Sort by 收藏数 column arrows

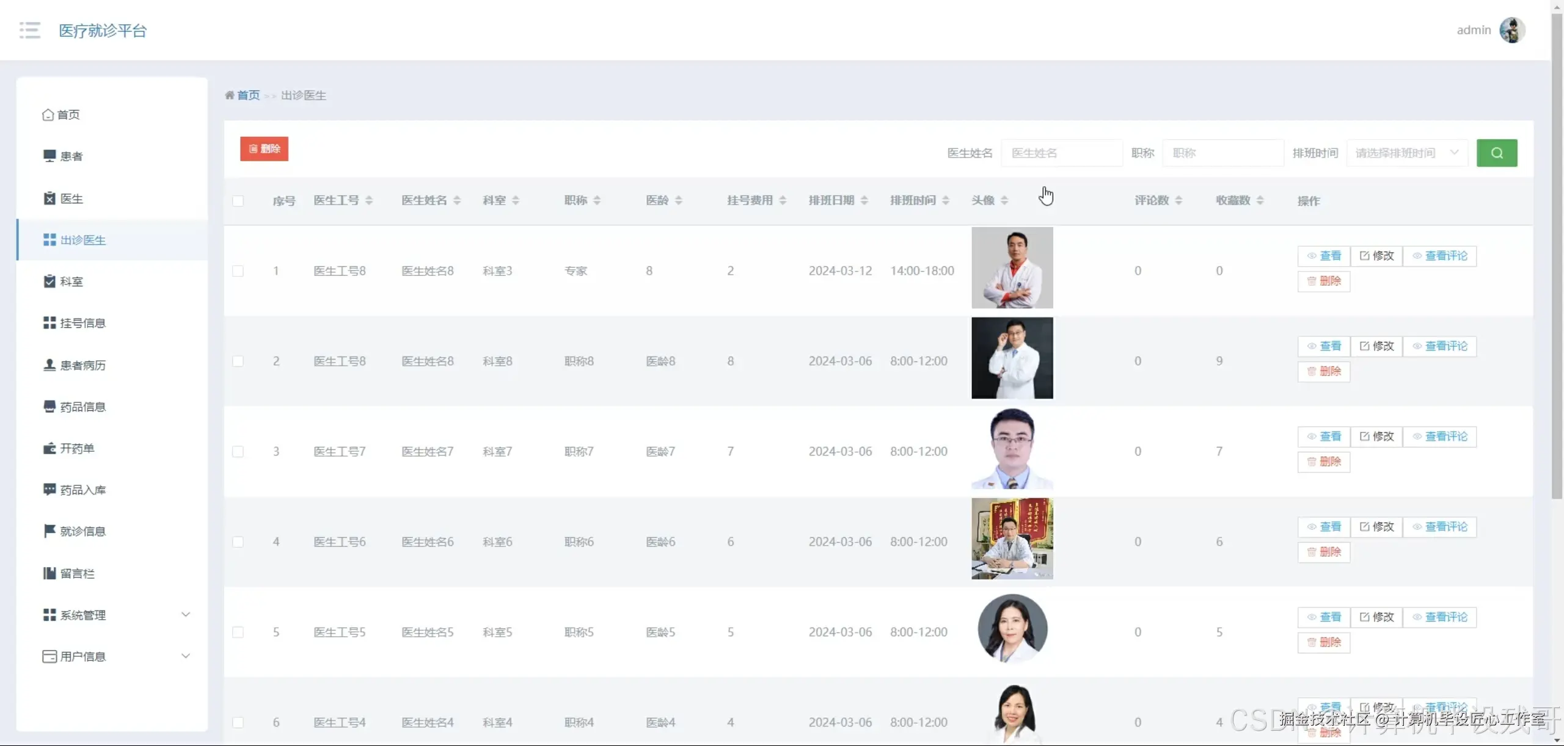(1260, 200)
